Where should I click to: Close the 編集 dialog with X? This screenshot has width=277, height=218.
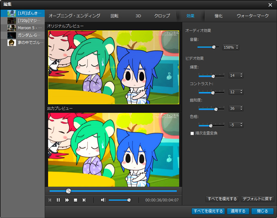(x=270, y=5)
